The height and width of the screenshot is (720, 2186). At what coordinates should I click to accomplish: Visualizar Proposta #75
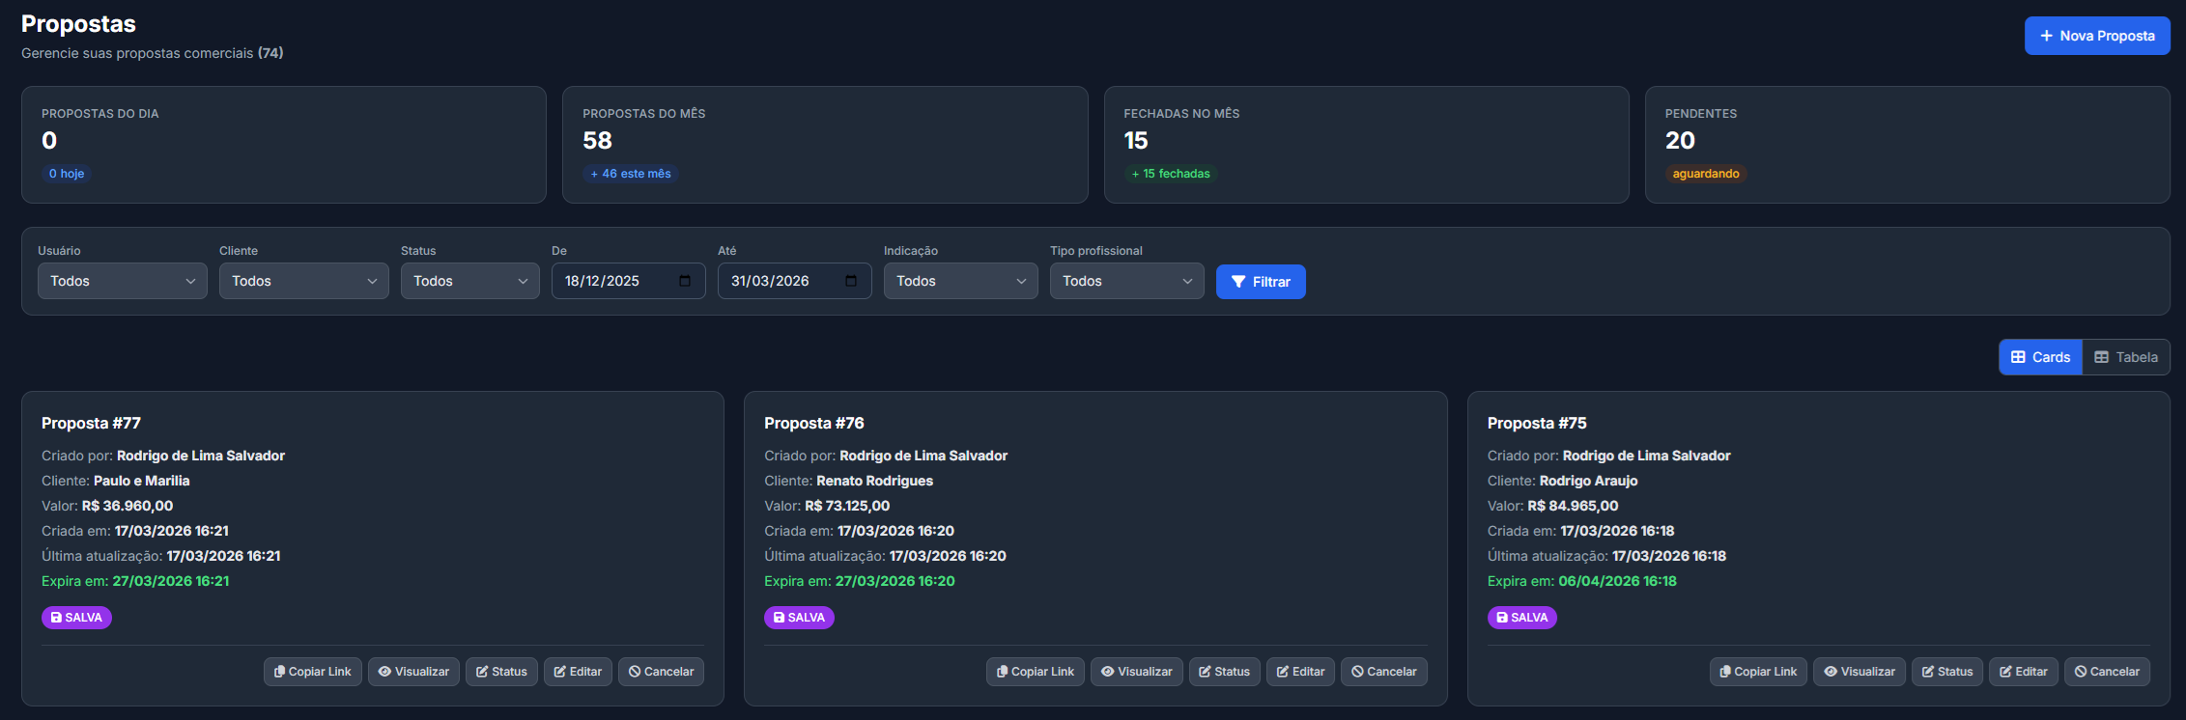(x=1860, y=672)
